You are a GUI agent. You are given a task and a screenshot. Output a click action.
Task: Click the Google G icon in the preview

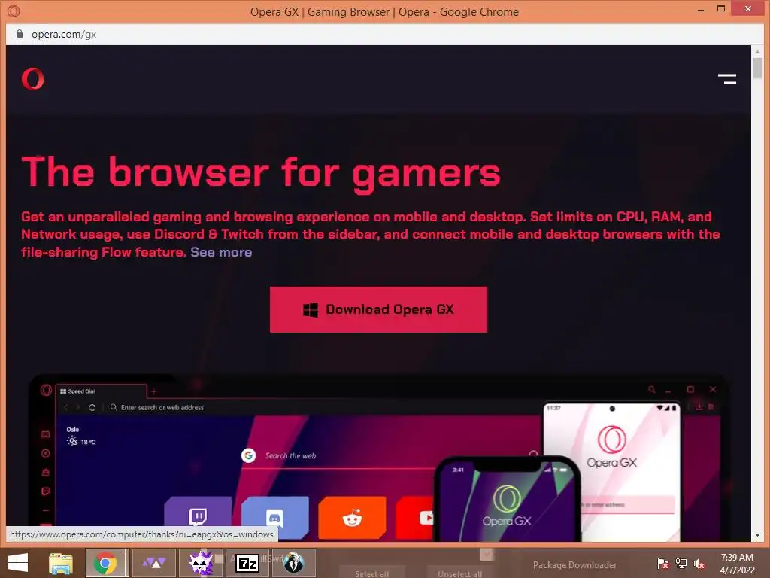(248, 455)
